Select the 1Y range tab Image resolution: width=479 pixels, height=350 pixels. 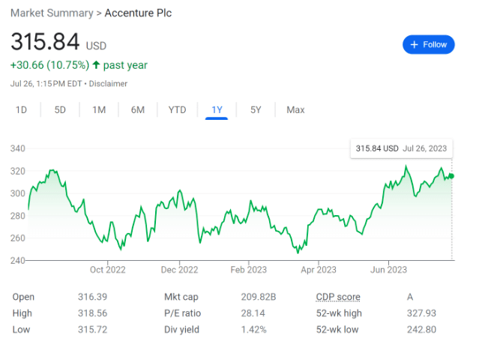coord(217,110)
